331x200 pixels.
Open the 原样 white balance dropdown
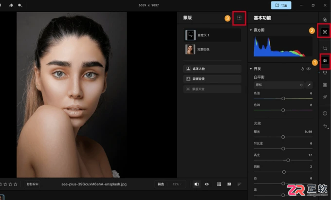279,85
